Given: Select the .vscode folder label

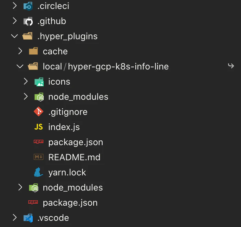Looking at the screenshot, I should click(53, 218).
